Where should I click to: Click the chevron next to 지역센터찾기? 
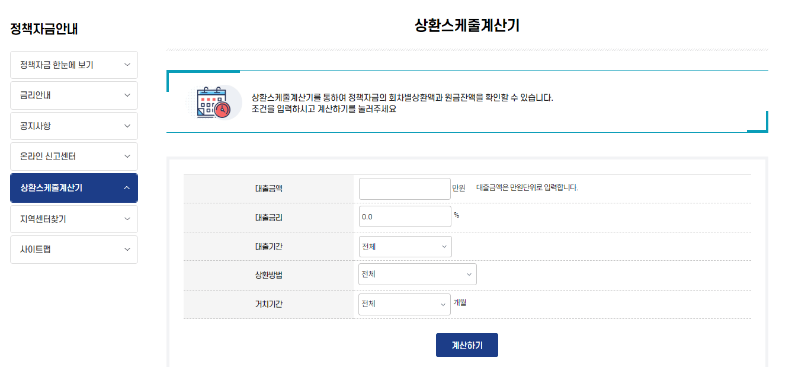[127, 219]
